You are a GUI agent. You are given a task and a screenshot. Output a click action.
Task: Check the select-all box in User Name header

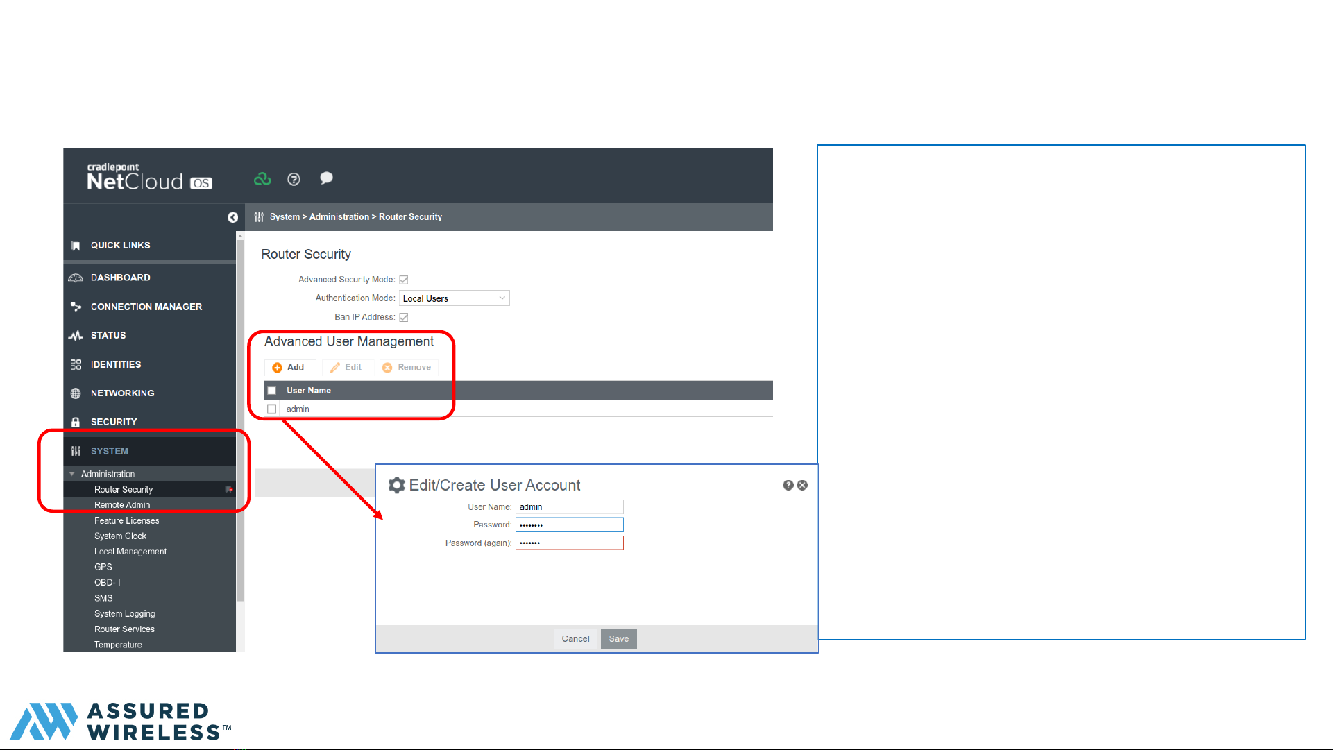[x=272, y=391]
